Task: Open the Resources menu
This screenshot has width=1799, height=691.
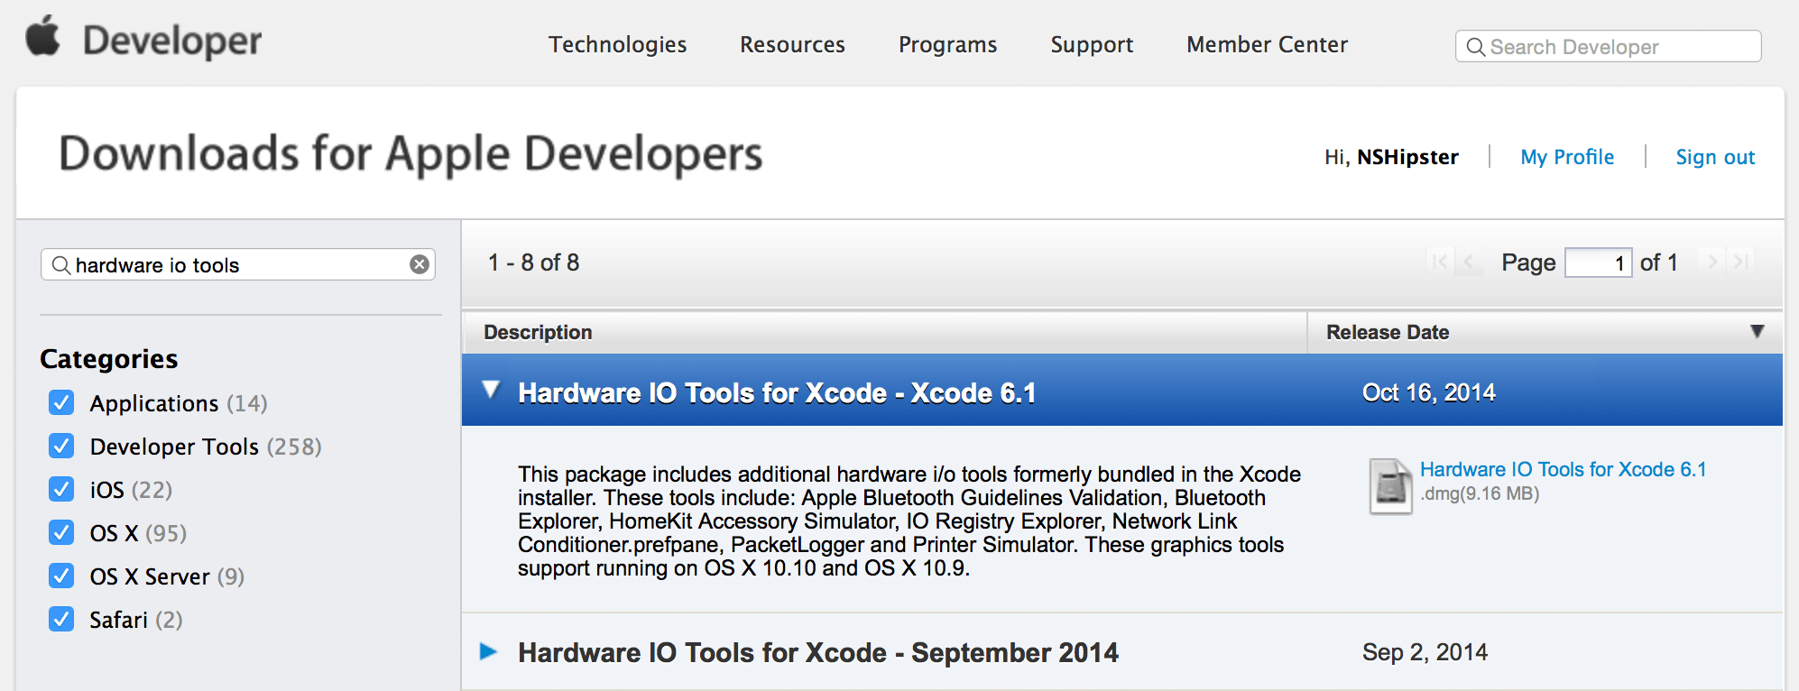Action: tap(792, 45)
